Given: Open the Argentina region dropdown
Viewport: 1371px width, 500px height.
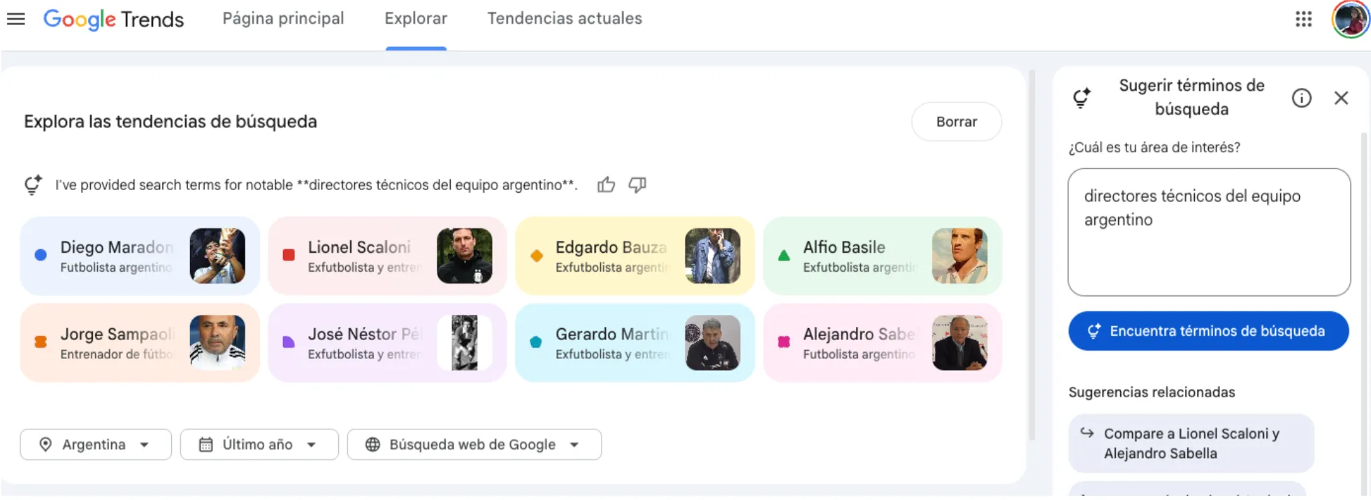Looking at the screenshot, I should [96, 444].
